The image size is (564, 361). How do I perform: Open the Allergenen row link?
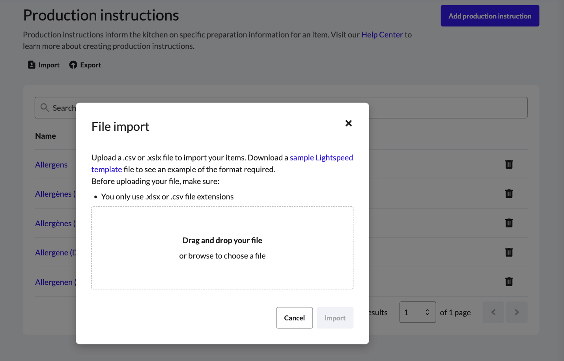[55, 282]
